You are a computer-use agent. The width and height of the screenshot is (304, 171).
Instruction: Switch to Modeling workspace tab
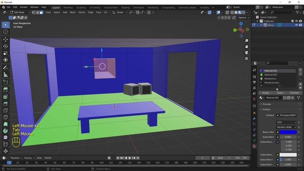(68, 8)
